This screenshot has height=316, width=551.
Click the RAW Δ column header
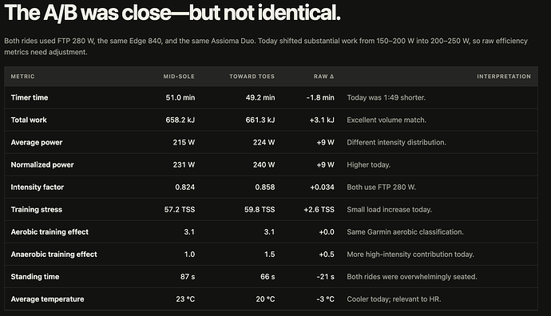point(323,77)
